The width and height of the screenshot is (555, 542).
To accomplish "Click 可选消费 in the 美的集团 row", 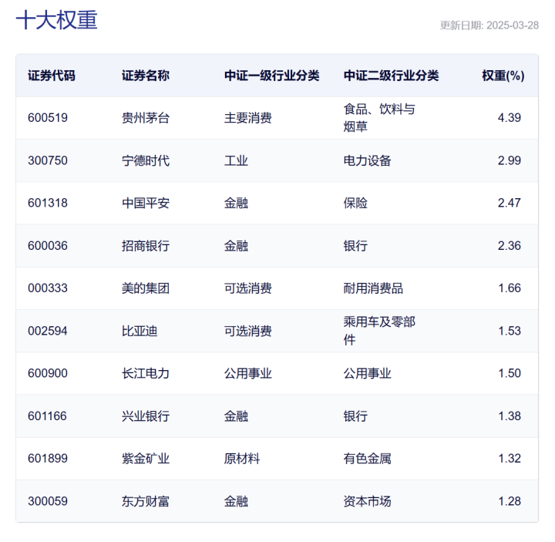I will 247,288.
